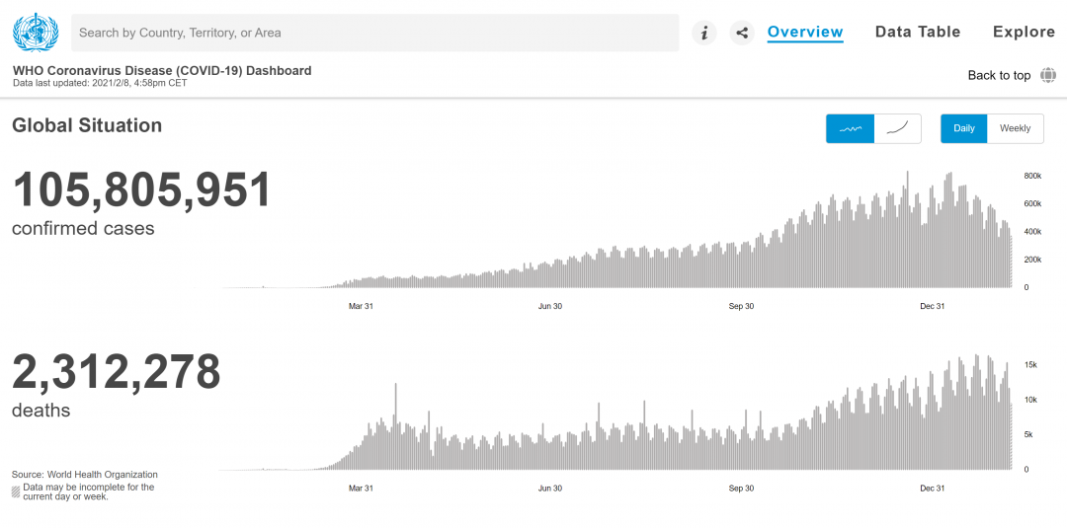Click the Back to top link
Viewport: 1067px width, 528px height.
pos(999,75)
